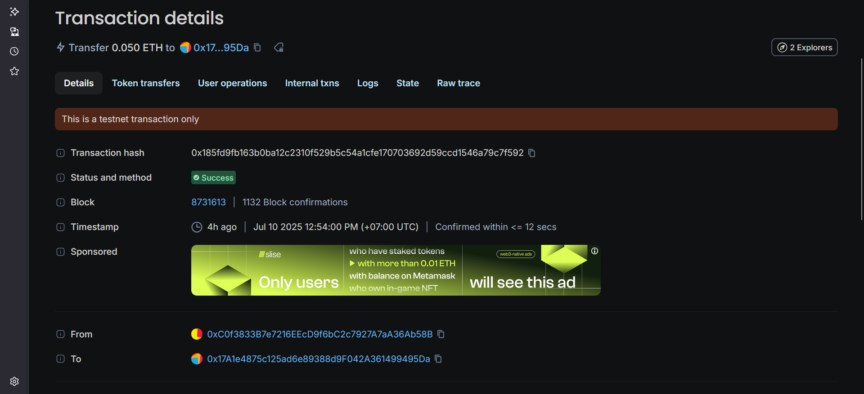The height and width of the screenshot is (394, 864).
Task: Show info hint for Status and method
Action: click(60, 178)
